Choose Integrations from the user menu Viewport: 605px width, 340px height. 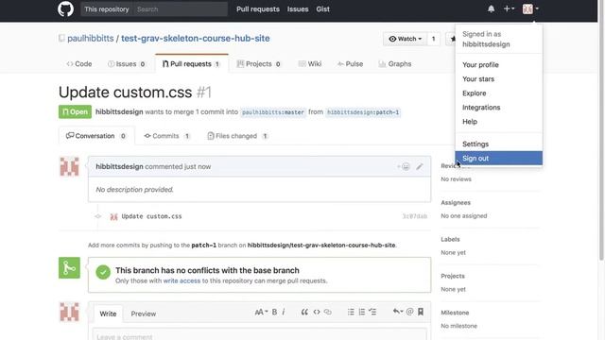click(x=498, y=108)
